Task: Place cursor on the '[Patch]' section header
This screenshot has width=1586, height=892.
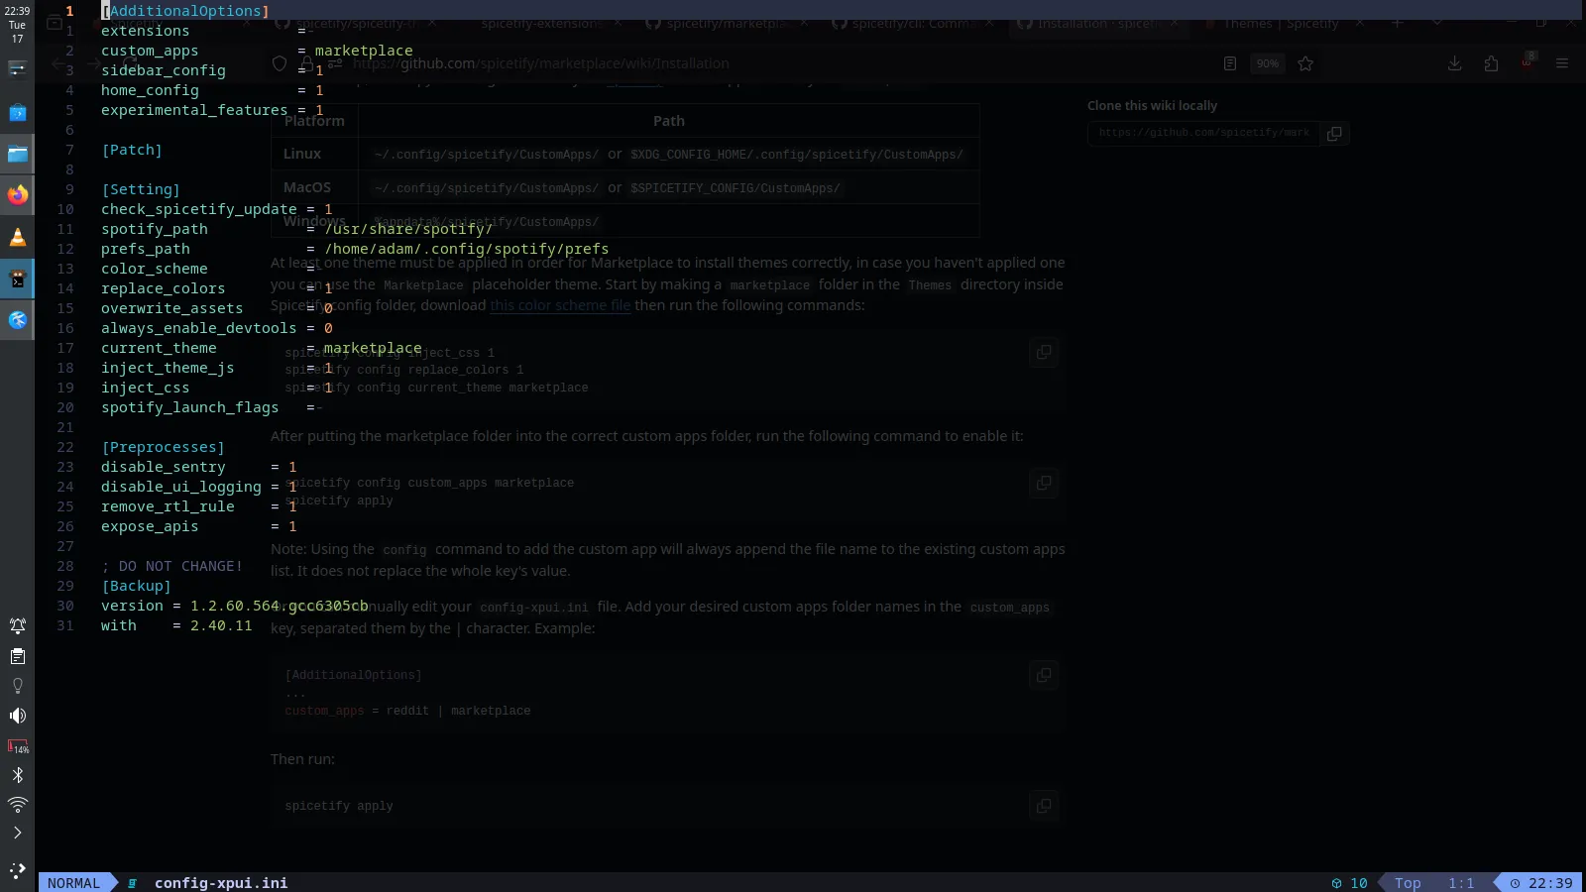Action: click(132, 150)
